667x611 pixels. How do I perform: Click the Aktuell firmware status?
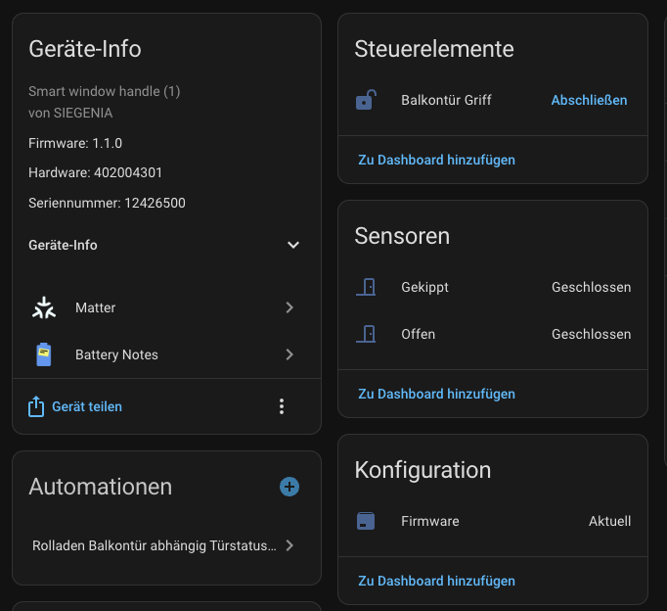[x=609, y=521]
